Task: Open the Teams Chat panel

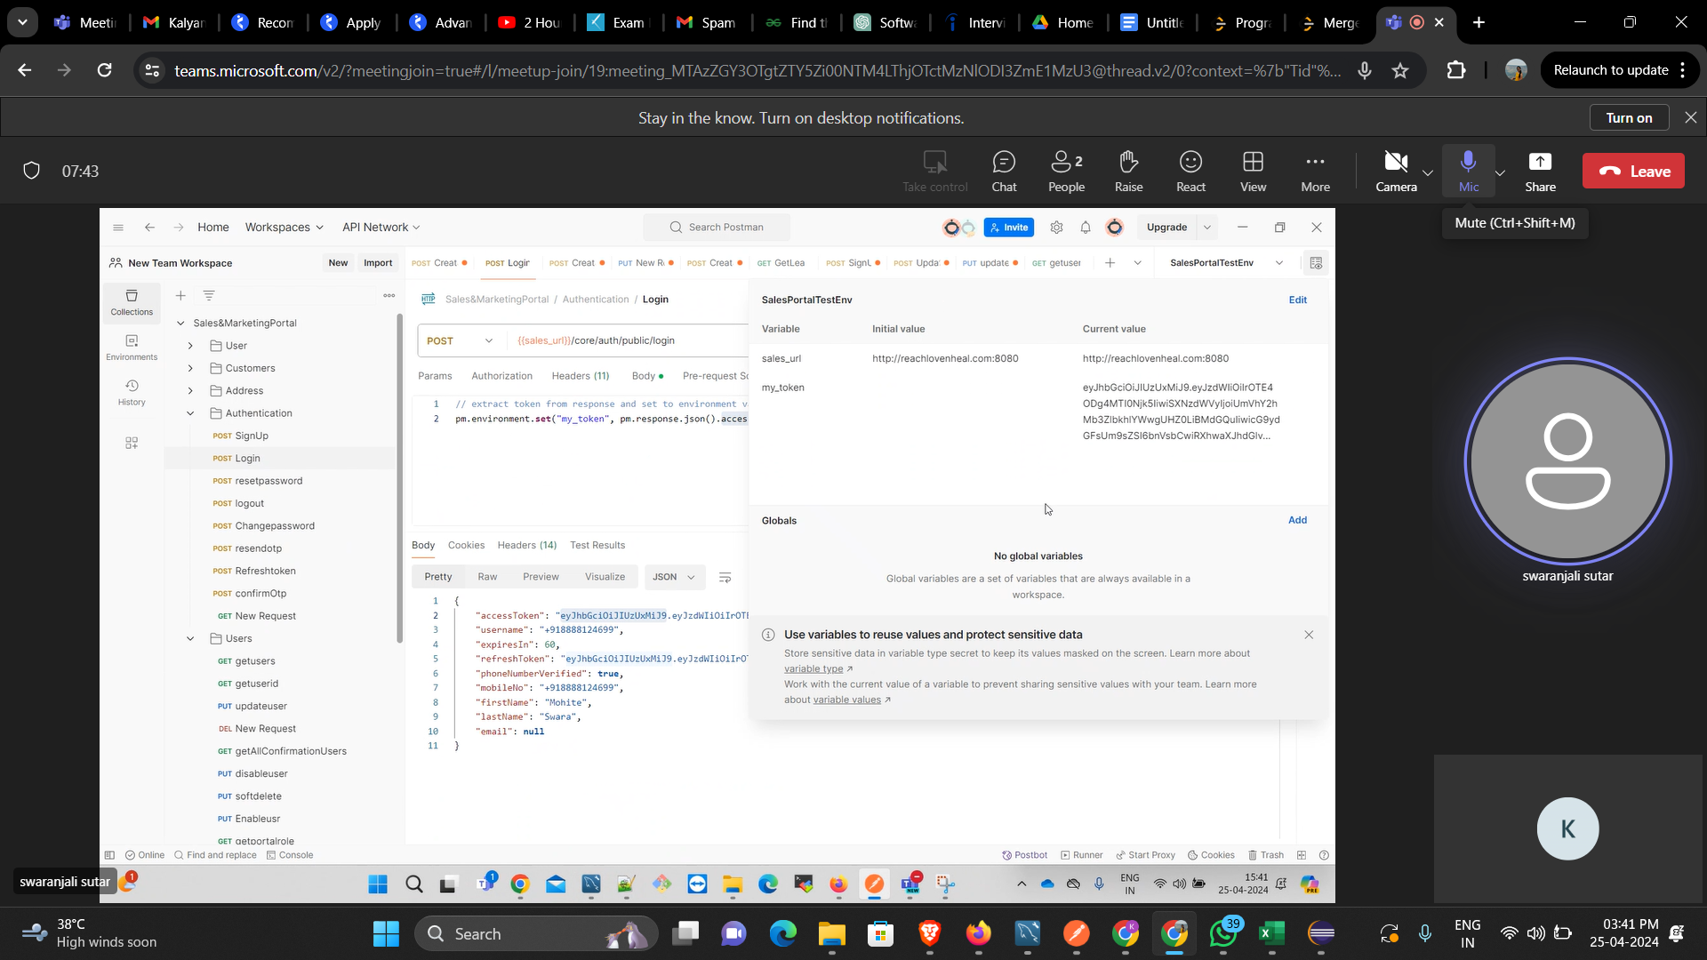Action: (1004, 171)
